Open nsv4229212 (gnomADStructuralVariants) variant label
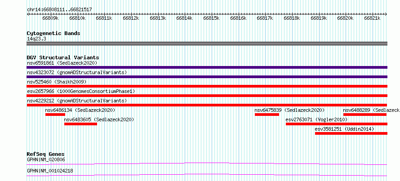This screenshot has height=181, width=400. pos(77,101)
